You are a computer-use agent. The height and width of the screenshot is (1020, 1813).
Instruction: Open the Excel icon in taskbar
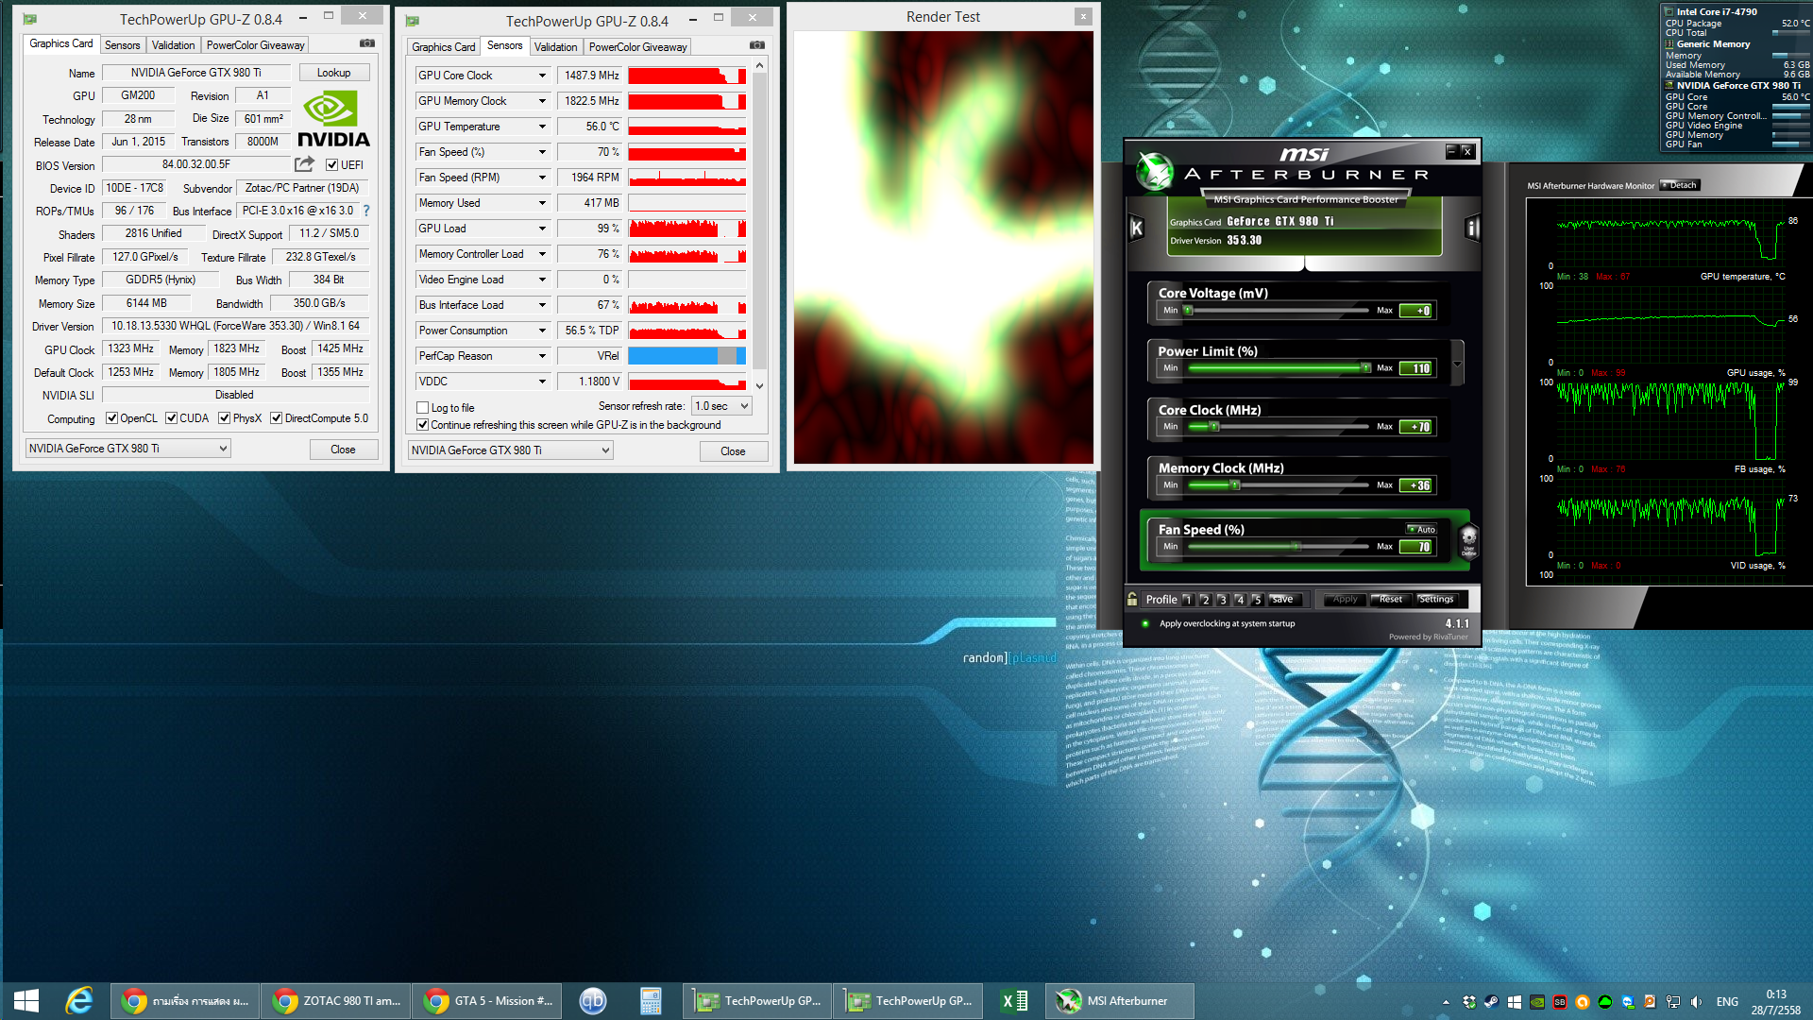(x=1014, y=1001)
